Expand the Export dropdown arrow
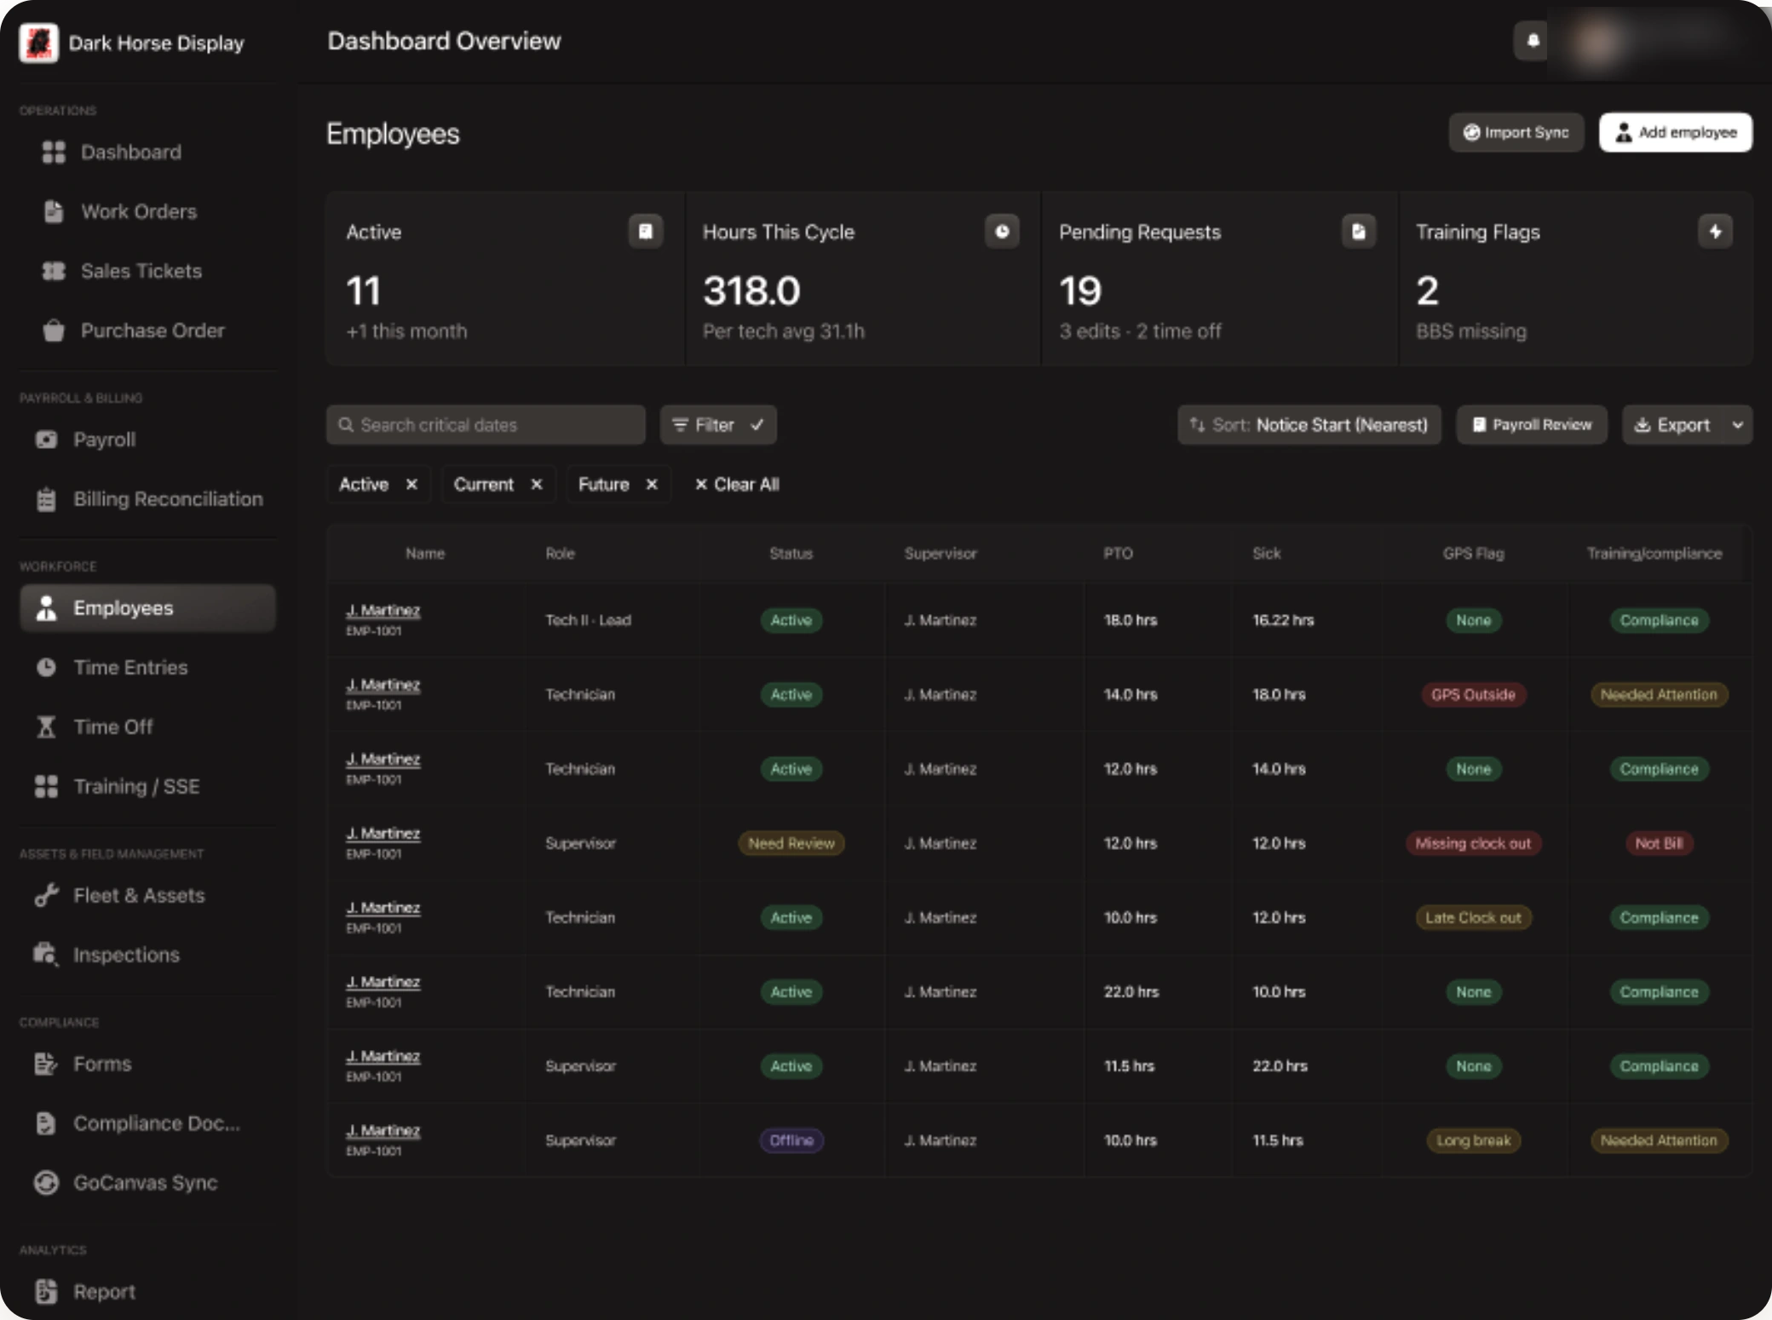This screenshot has width=1772, height=1320. [x=1738, y=425]
